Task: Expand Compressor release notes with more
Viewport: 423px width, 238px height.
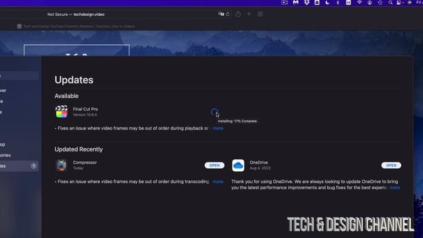Action: tap(218, 182)
